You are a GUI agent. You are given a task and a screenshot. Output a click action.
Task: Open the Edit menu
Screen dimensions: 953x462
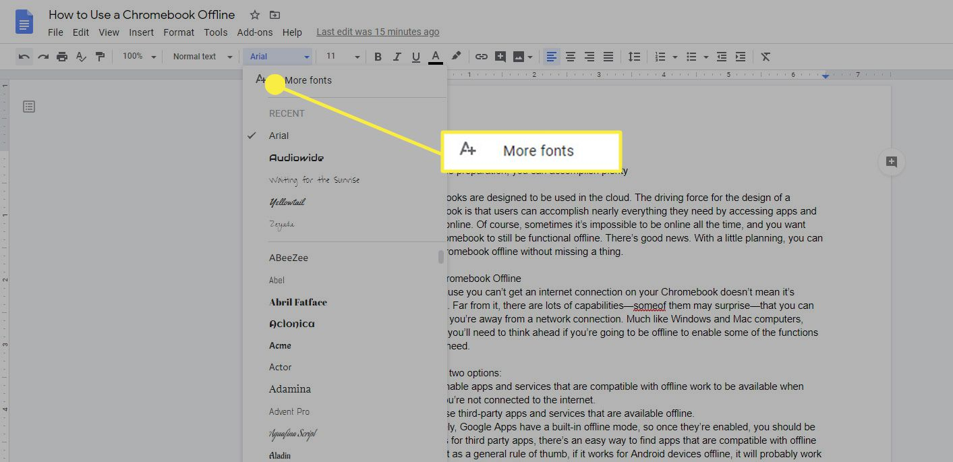(81, 32)
